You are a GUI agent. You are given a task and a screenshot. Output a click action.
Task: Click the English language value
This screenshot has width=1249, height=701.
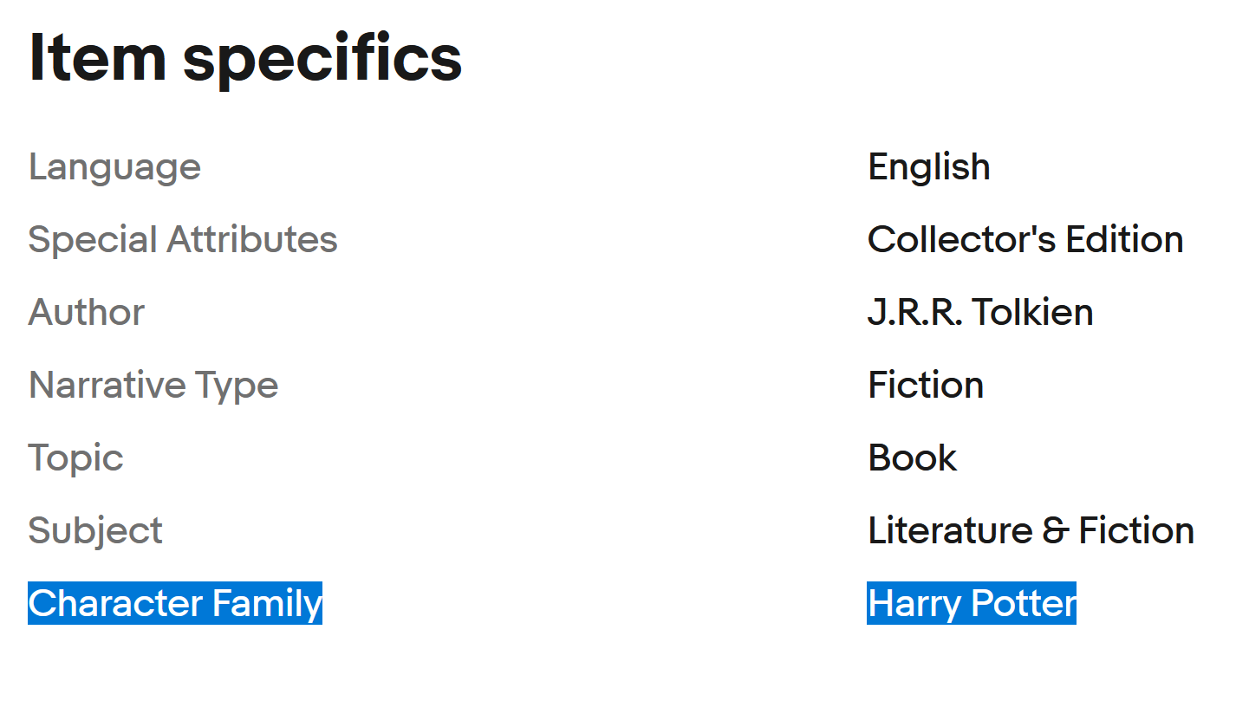pyautogui.click(x=928, y=167)
